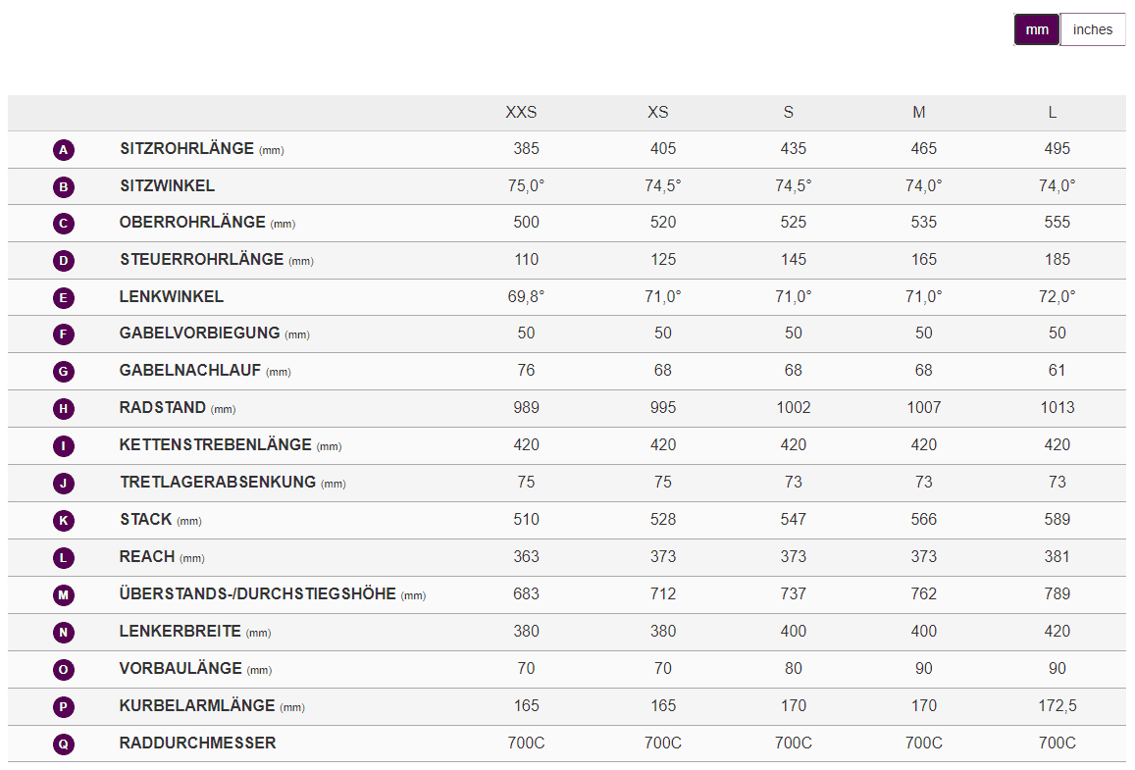1135x770 pixels.
Task: Click the B icon for Sitzwinkel
Action: pos(64,186)
